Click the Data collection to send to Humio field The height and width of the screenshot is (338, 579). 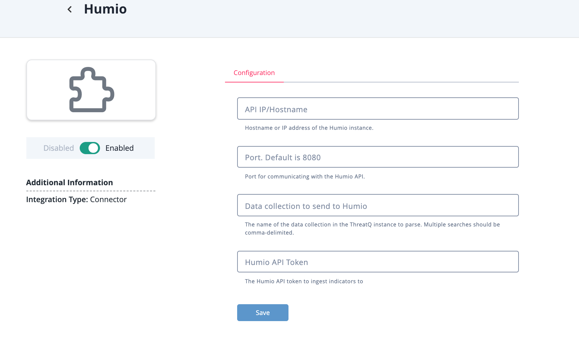(378, 205)
